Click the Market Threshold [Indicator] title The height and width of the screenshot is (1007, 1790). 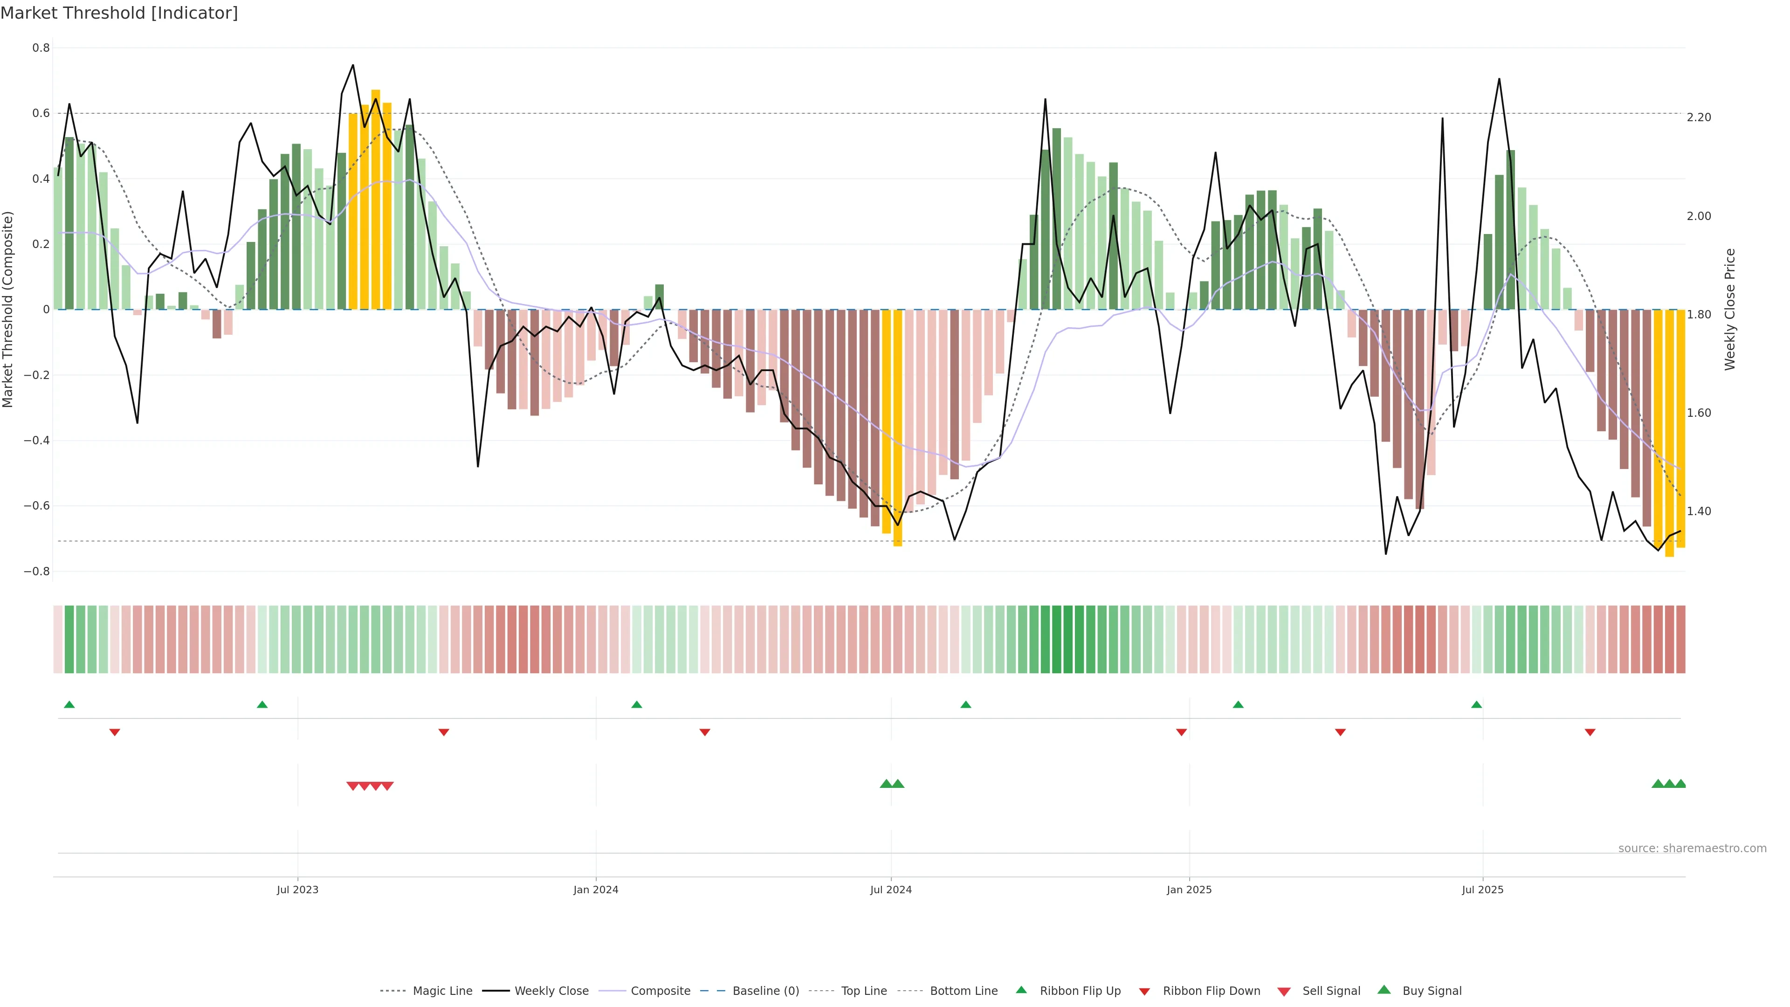(x=119, y=13)
